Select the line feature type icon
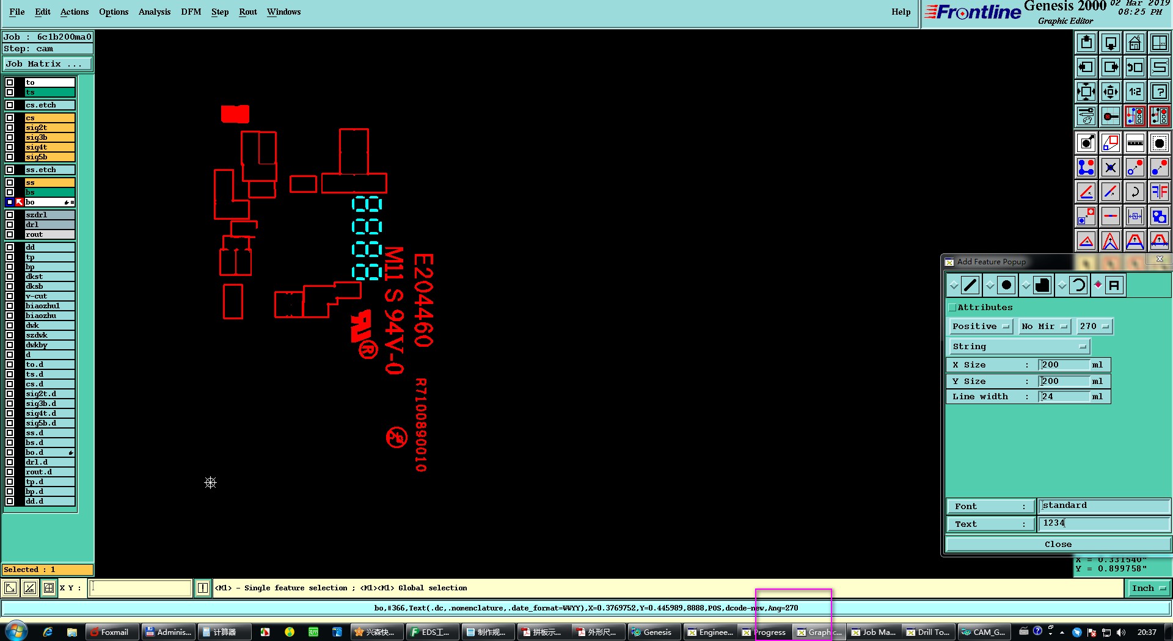 point(970,285)
